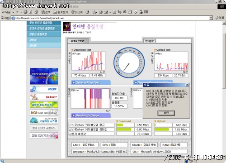Stop the page loading with Stop icon
This screenshot has height=163, width=226.
pos(25,12)
